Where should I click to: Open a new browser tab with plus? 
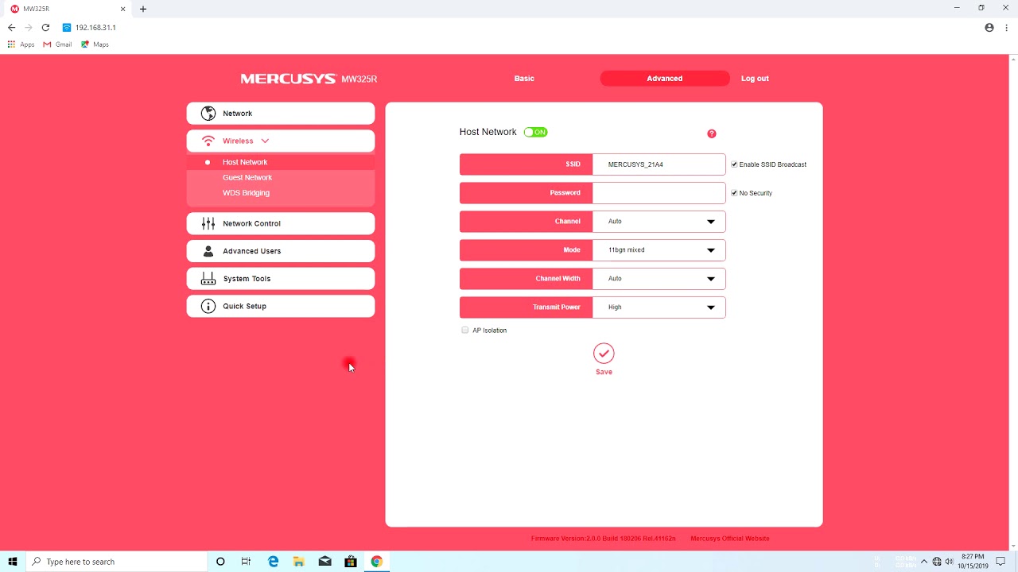point(143,9)
